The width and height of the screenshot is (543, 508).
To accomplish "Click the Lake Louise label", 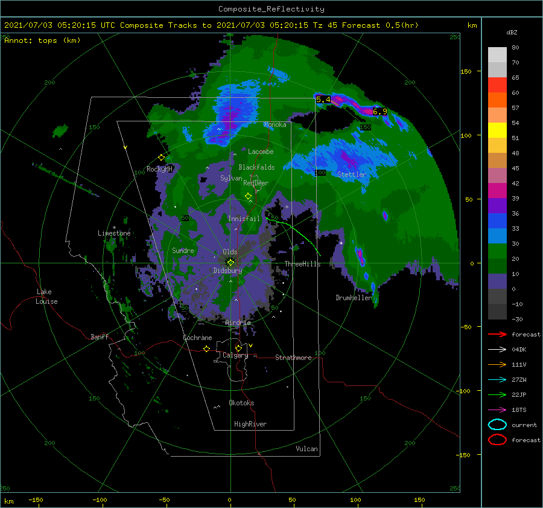I will coord(46,297).
